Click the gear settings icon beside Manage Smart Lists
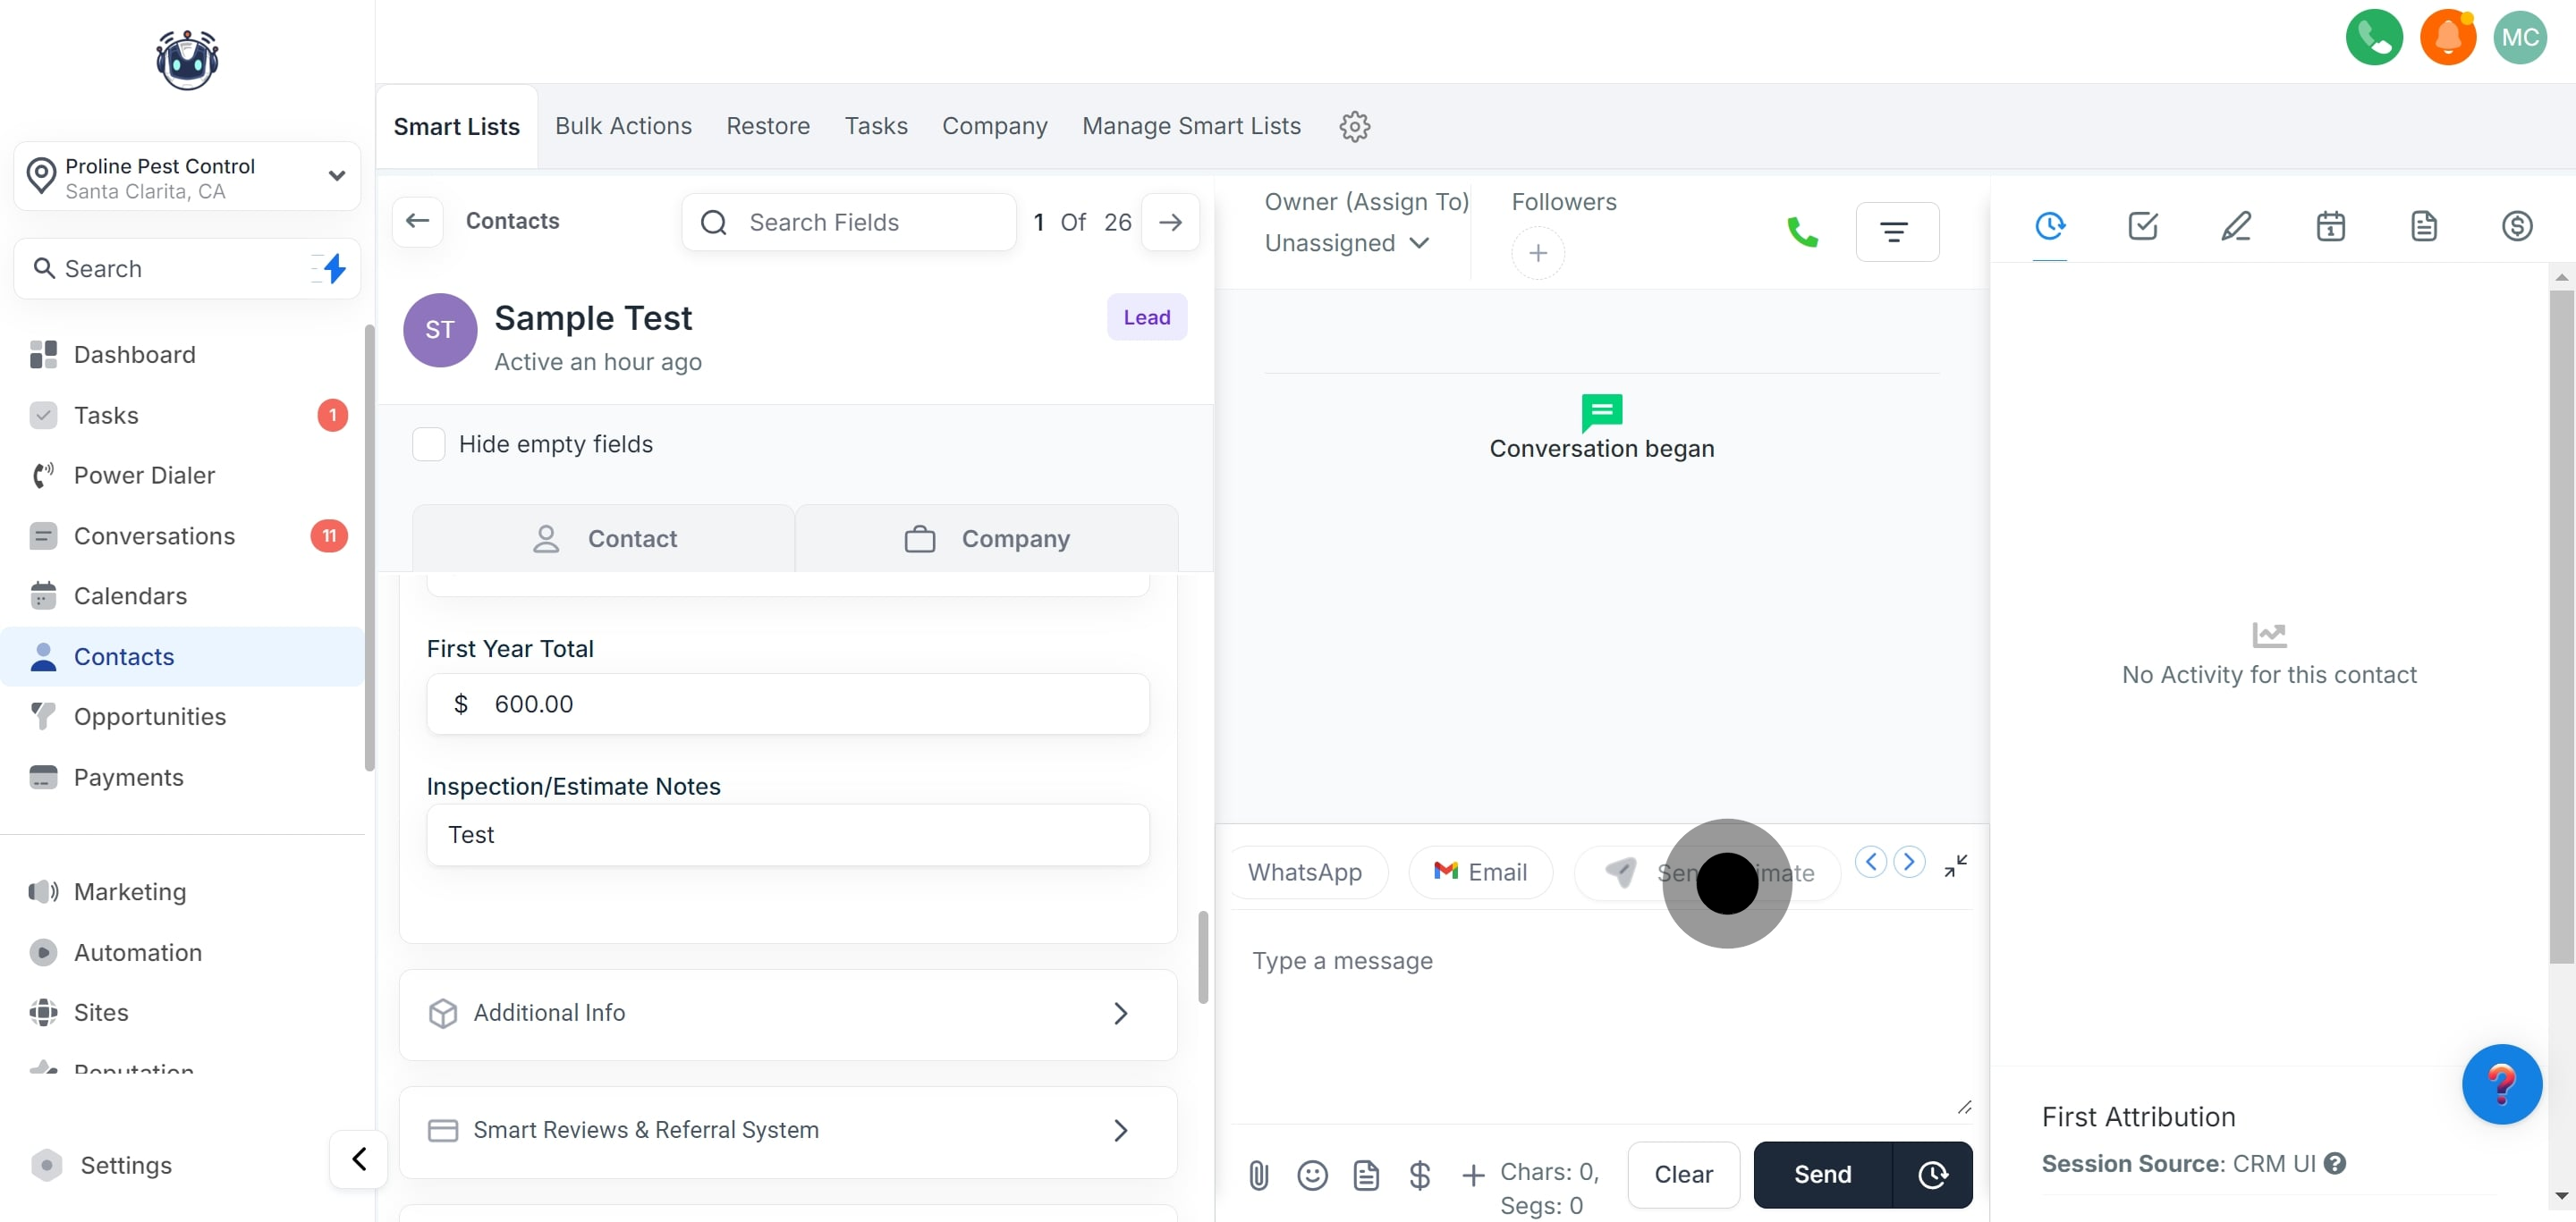The image size is (2576, 1222). click(x=1354, y=127)
